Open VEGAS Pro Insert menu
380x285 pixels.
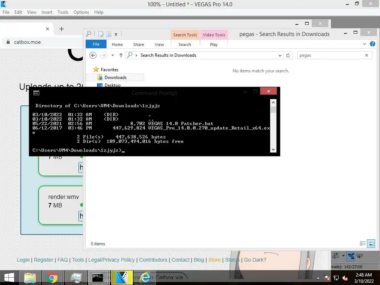[47, 12]
